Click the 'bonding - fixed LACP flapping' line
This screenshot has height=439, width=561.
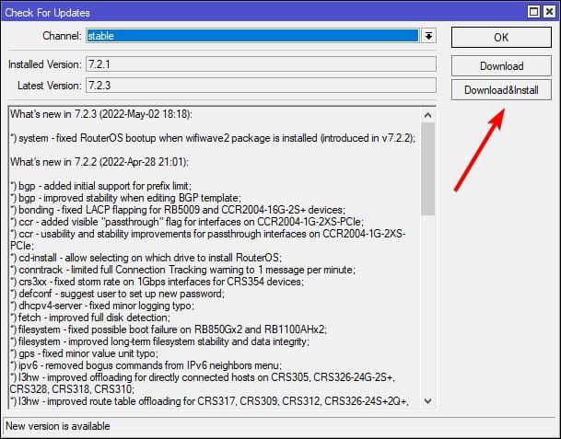tap(178, 210)
